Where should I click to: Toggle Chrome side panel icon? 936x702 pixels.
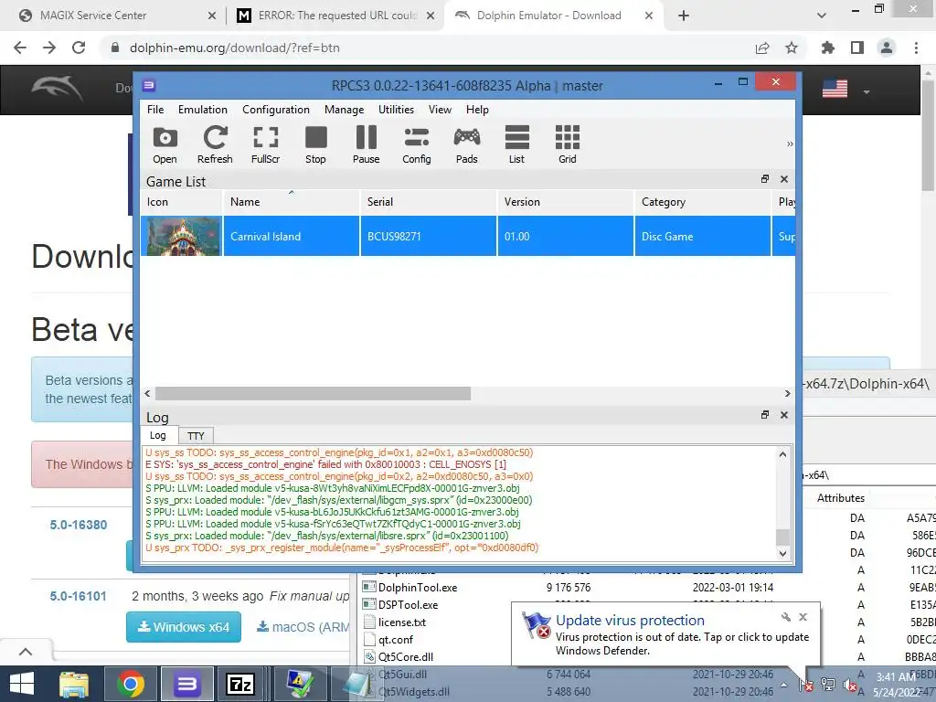857,48
